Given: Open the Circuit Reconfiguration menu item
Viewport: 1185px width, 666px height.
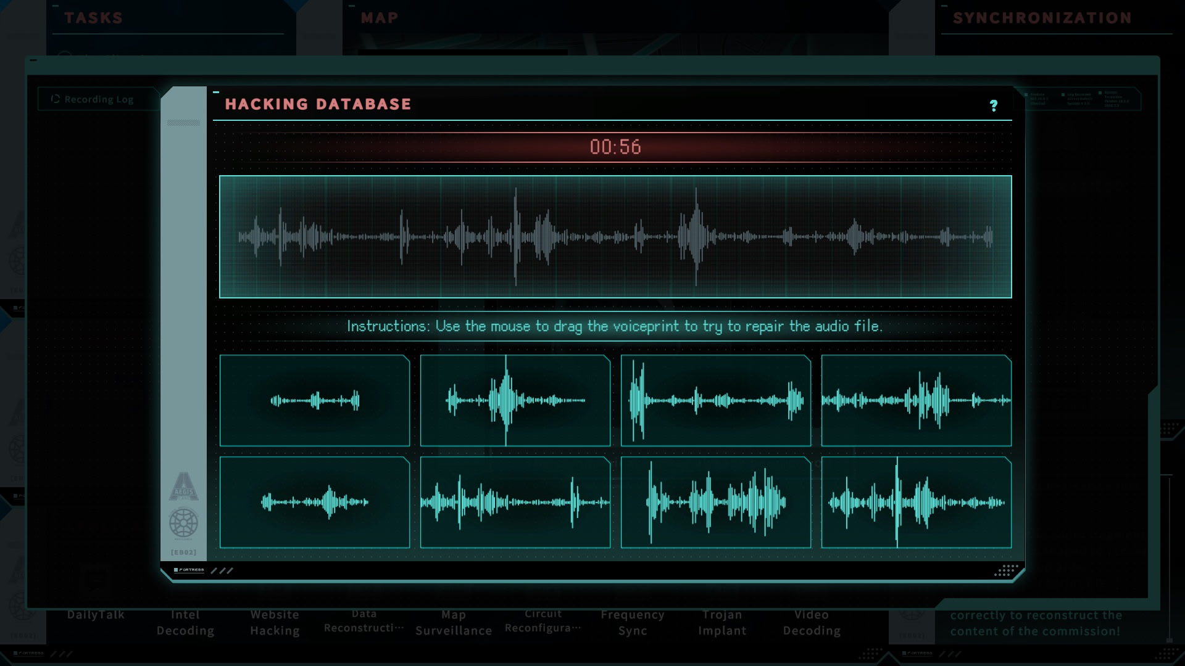Looking at the screenshot, I should click(x=543, y=620).
